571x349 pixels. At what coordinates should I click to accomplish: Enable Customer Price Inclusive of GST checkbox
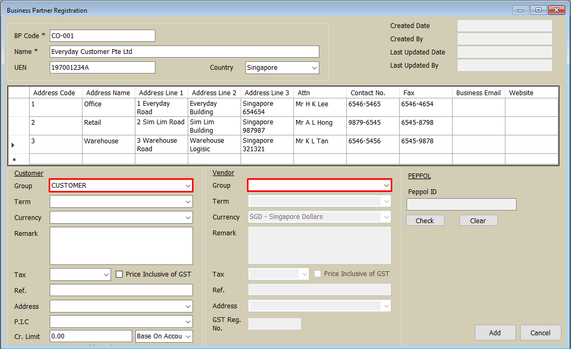click(x=119, y=274)
